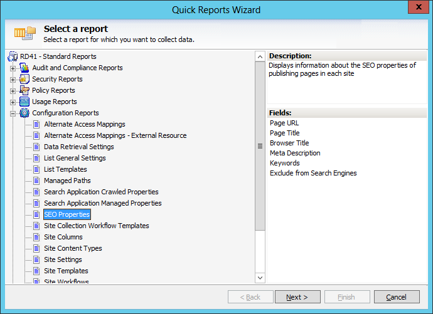Go to next wizard step

297,297
